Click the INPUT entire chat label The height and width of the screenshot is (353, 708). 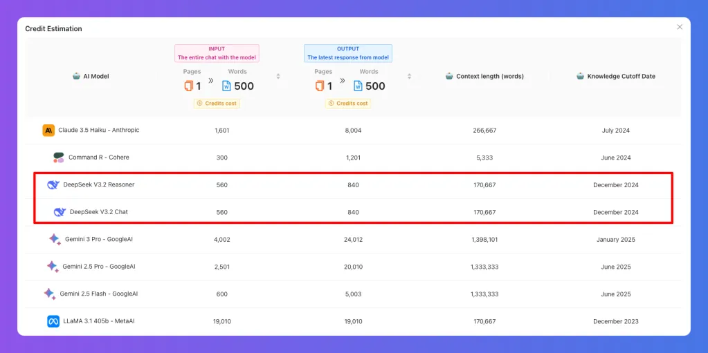tap(217, 53)
